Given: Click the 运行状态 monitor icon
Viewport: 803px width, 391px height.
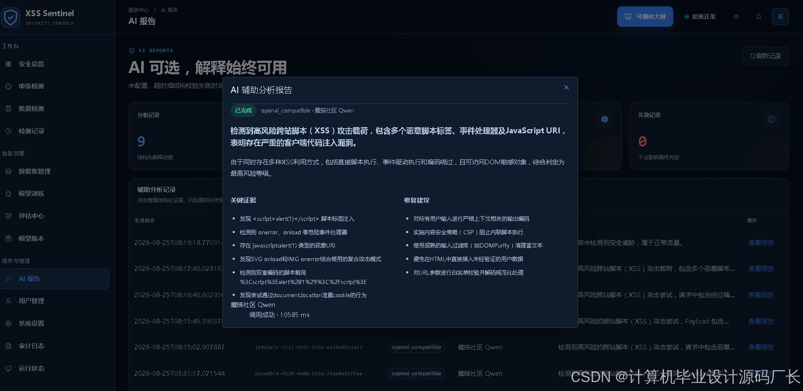Looking at the screenshot, I should (9, 368).
